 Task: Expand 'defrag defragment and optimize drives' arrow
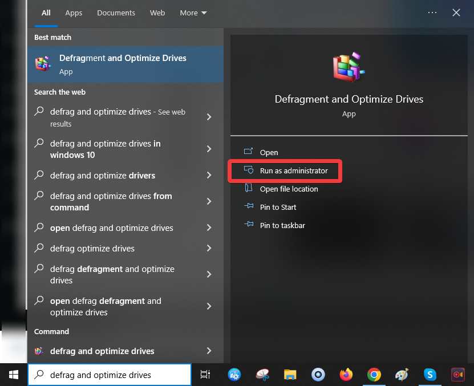[209, 274]
